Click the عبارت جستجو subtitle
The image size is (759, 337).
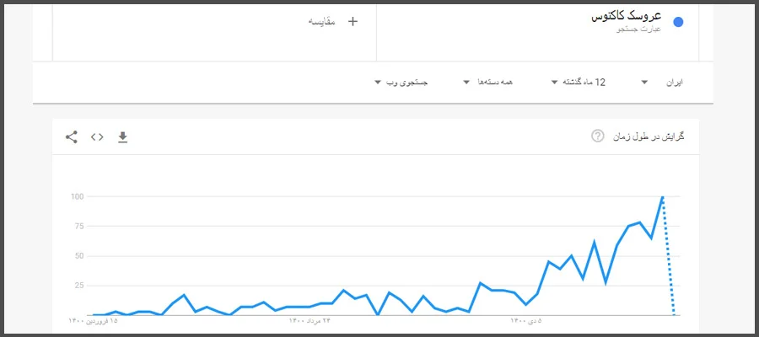pos(638,30)
